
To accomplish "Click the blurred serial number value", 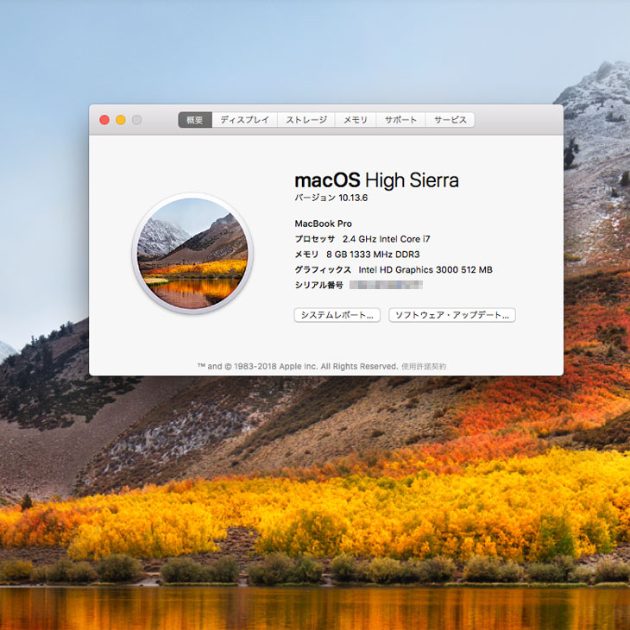I will pos(386,285).
